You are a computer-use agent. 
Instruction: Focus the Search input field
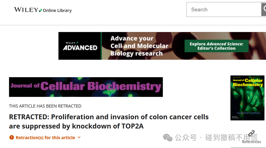tap(224, 9)
